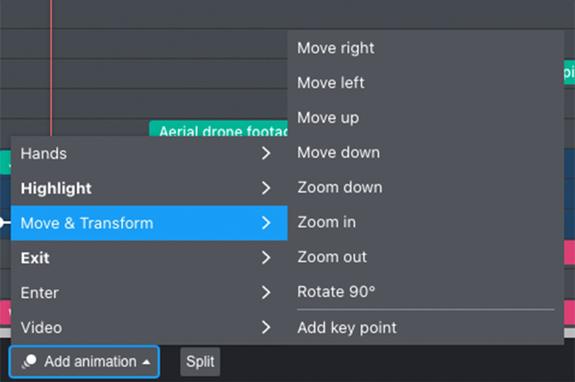
Task: Click the Add animation button
Action: coord(84,362)
